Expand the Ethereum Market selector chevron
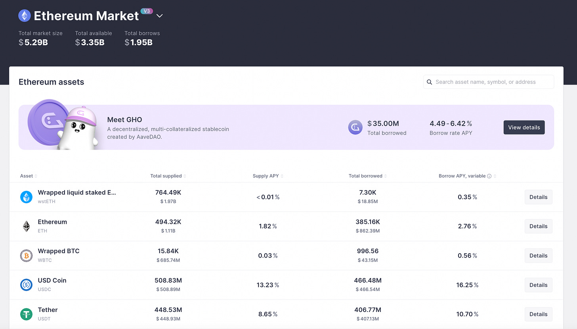Viewport: 577px width, 329px height. [x=160, y=16]
